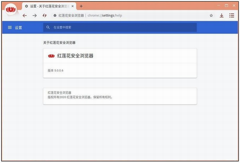
Task: Close the browser window
Action: click(x=234, y=5)
